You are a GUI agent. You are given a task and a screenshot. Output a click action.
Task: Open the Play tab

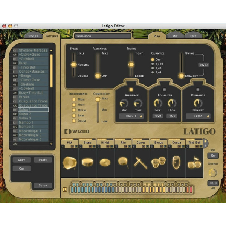(x=157, y=36)
